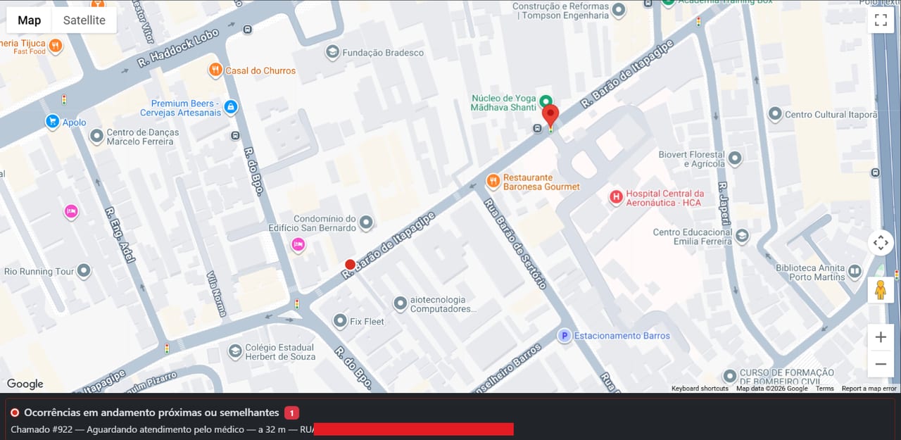Open Rio Running Tour place icon

84,271
